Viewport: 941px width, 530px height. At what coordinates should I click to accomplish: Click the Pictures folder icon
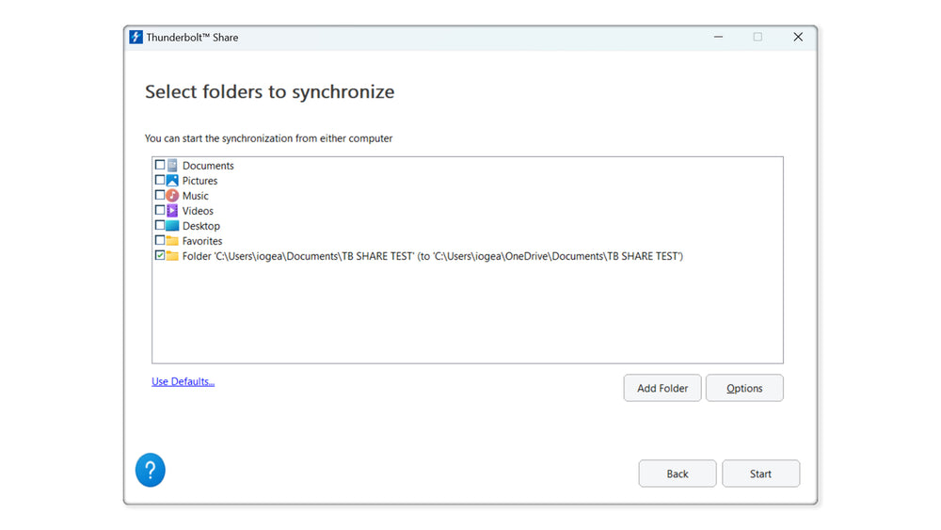click(172, 181)
